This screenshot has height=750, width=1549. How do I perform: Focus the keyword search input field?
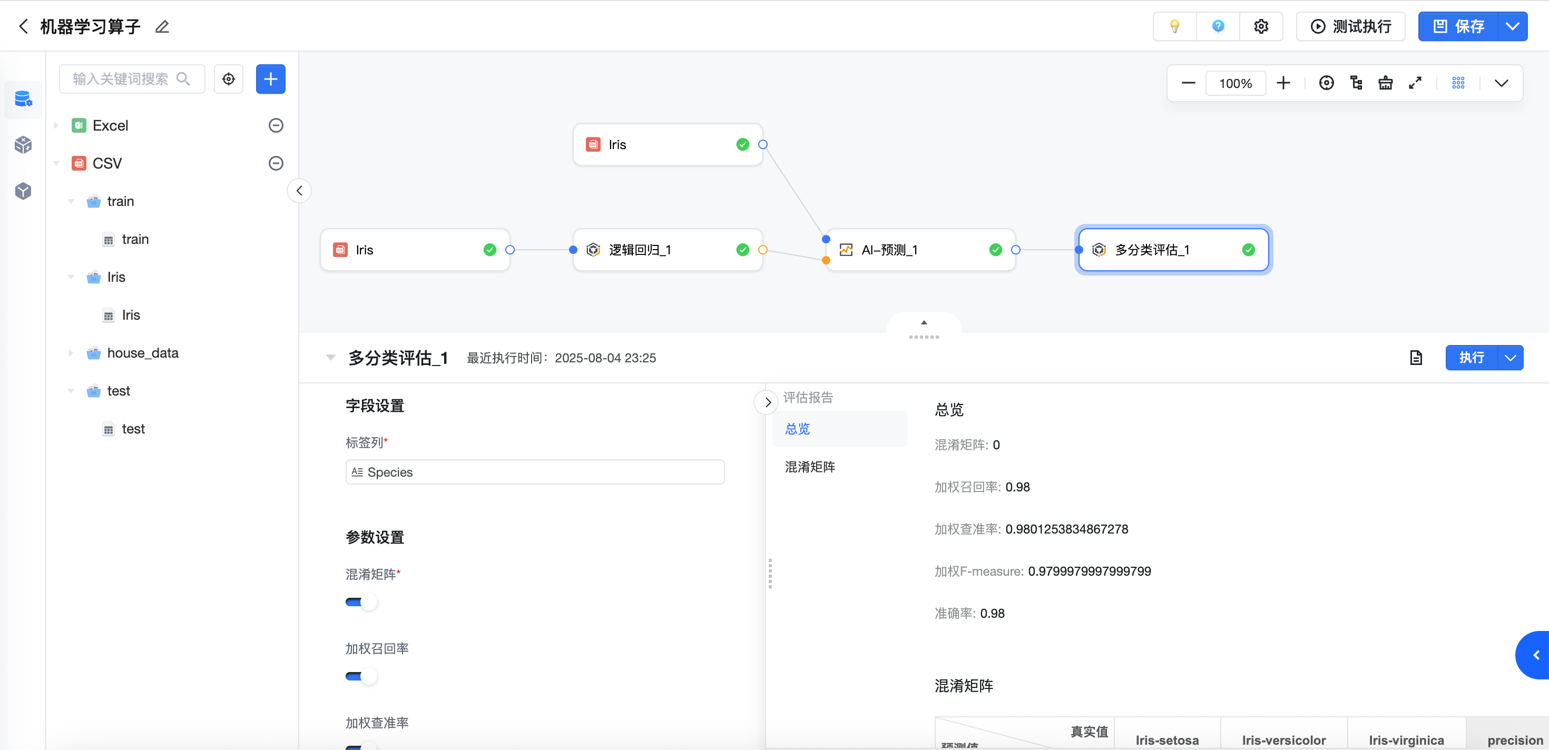132,78
